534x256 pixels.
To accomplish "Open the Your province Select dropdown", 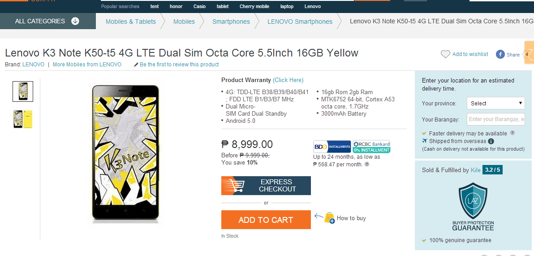I will [x=495, y=103].
